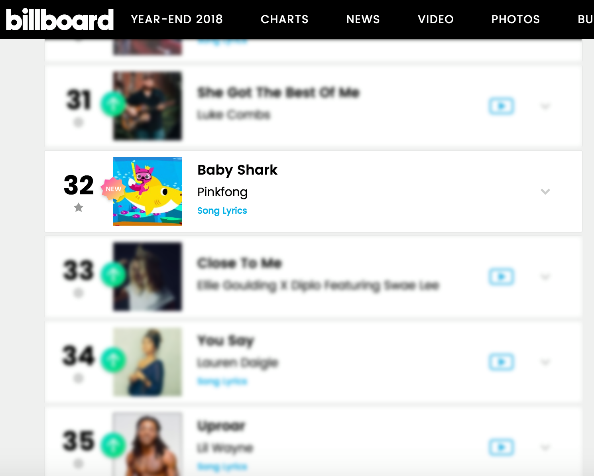This screenshot has width=594, height=476.
Task: Open the Photos section
Action: [x=515, y=19]
